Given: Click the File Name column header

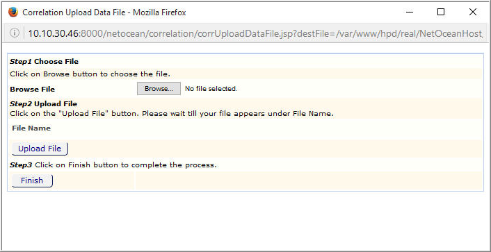Looking at the screenshot, I should point(31,128).
